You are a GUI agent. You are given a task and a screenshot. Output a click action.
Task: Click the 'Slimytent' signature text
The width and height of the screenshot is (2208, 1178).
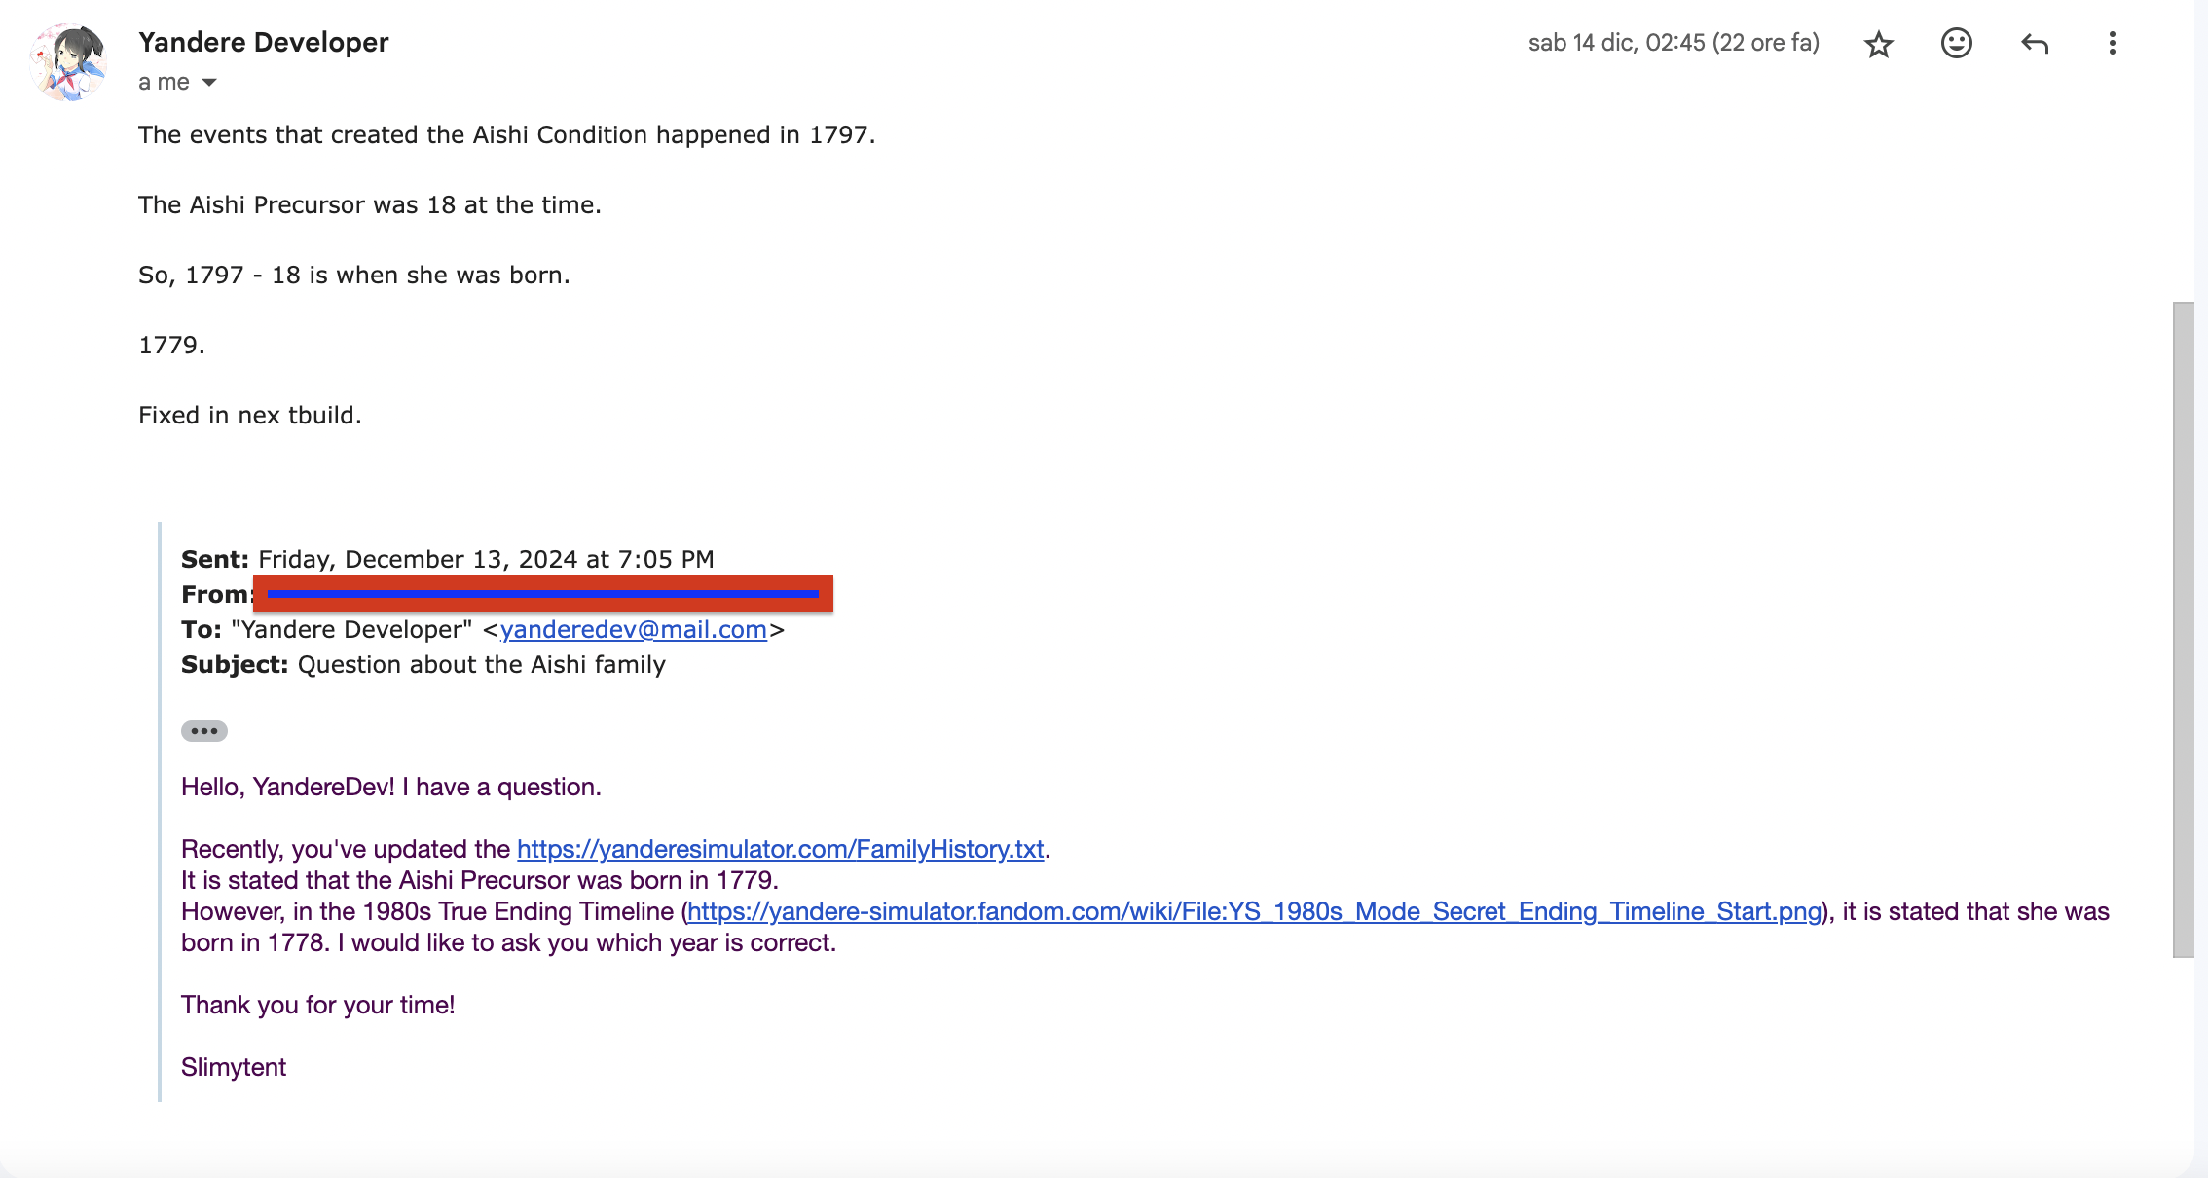(234, 1067)
